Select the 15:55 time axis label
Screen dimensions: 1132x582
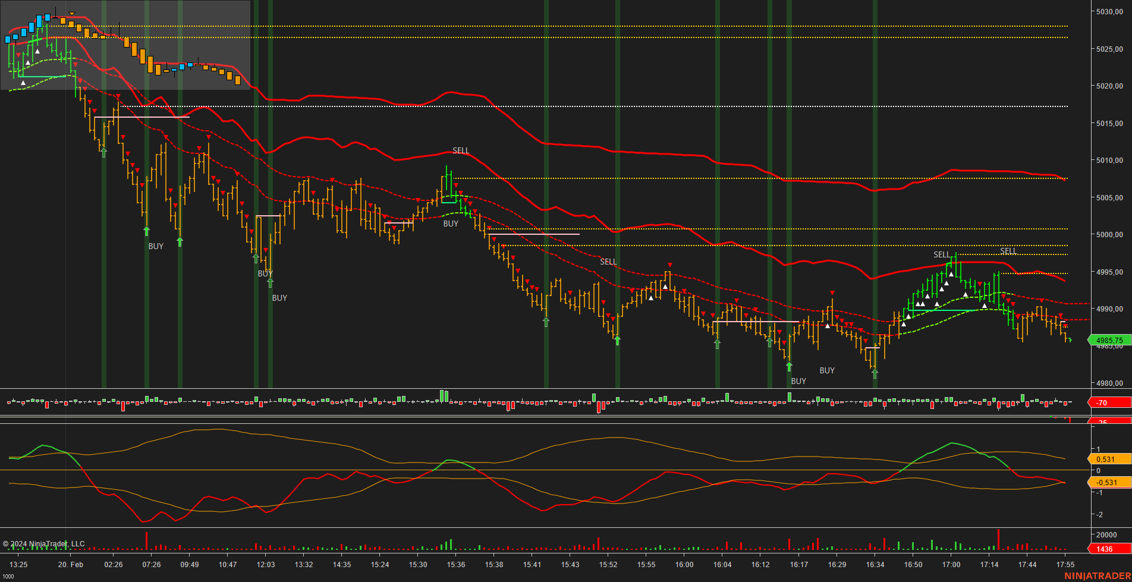(646, 565)
